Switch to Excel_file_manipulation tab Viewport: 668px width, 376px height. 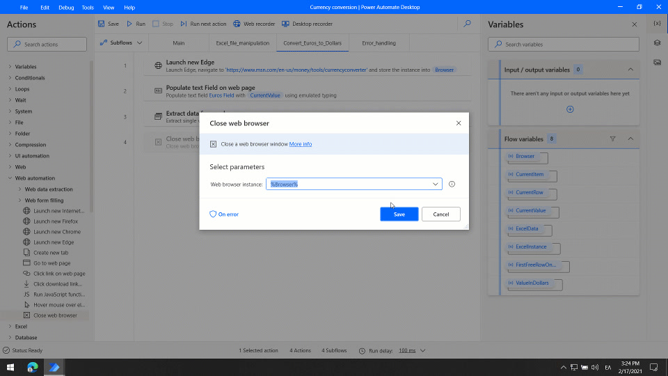(242, 43)
